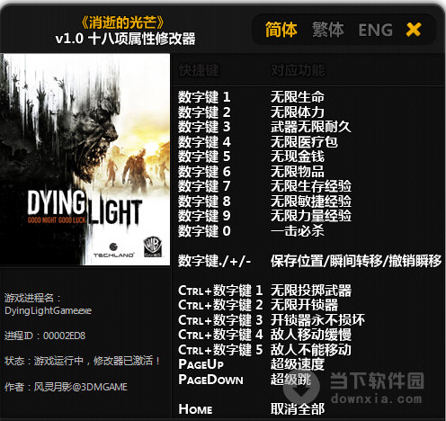Click hotkey label Ctrl+数字键 2
Screen dimensions: 446x421
pyautogui.click(x=220, y=305)
